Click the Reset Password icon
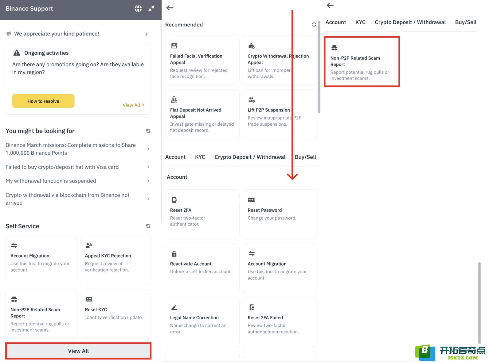 pos(251,200)
